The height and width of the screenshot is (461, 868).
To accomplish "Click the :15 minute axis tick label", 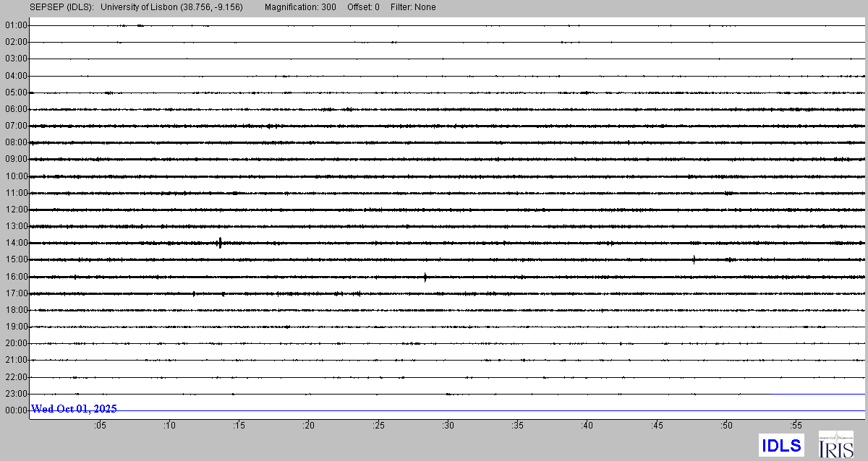I will click(x=239, y=426).
